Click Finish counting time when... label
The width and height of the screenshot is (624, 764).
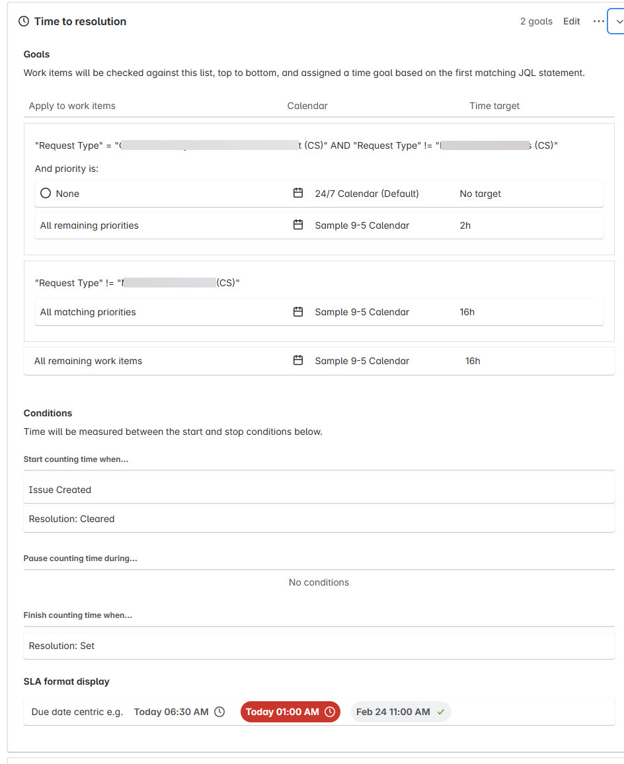point(77,615)
